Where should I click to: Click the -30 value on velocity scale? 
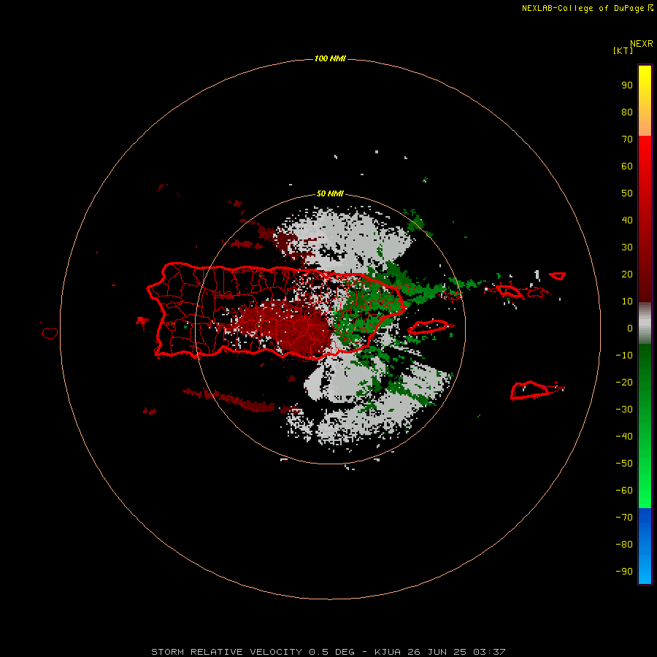coord(624,410)
